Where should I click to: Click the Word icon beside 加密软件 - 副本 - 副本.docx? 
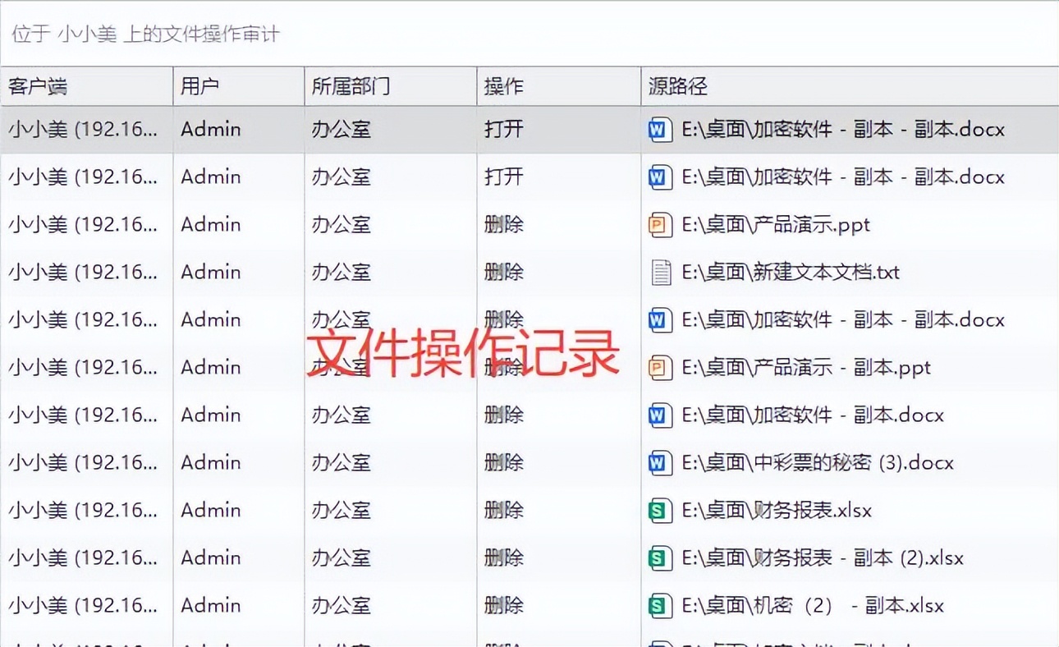point(659,130)
